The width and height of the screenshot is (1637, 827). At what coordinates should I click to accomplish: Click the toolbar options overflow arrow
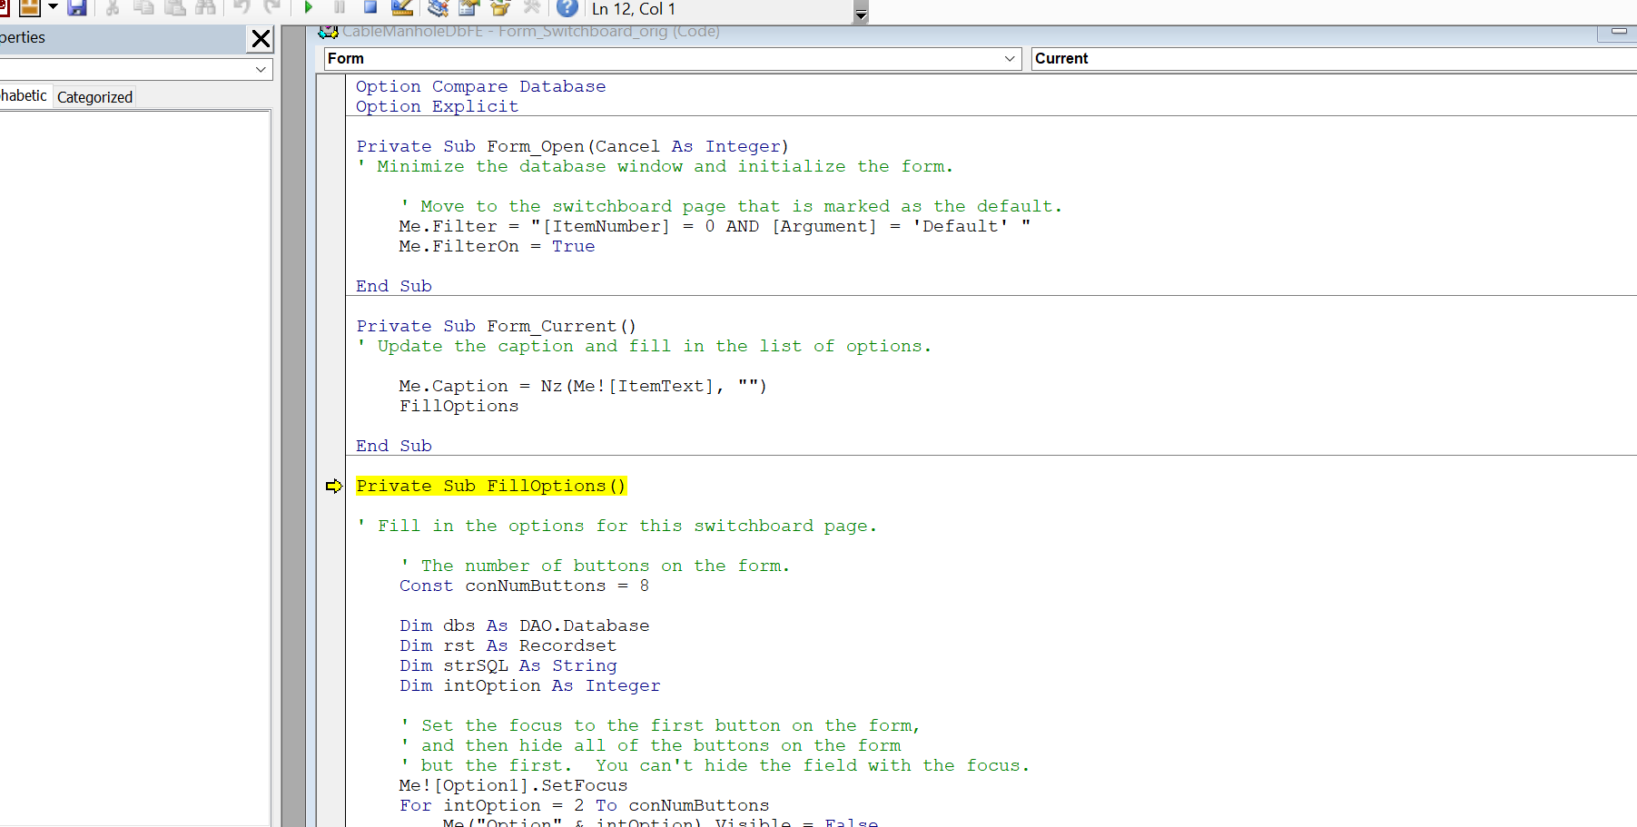[862, 13]
